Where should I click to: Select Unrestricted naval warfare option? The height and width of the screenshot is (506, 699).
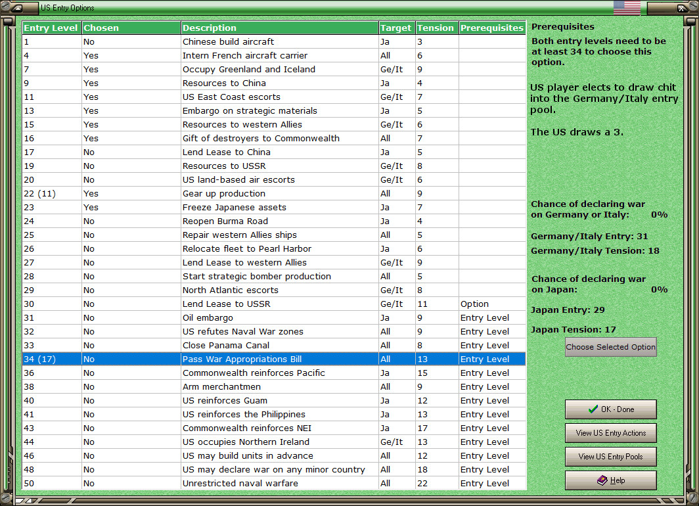[274, 484]
